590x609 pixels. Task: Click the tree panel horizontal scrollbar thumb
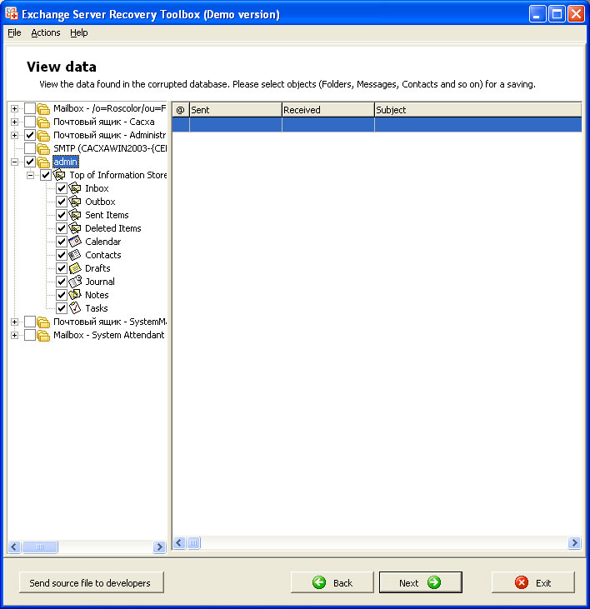(40, 547)
